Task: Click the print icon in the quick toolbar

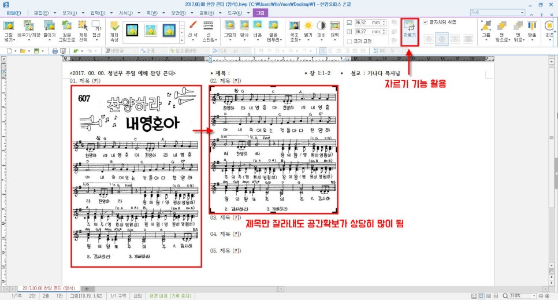Action: pyautogui.click(x=55, y=51)
